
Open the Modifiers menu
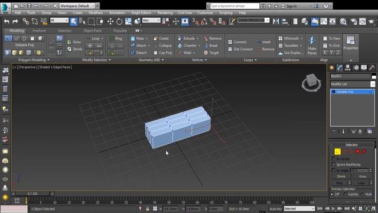tap(96, 12)
